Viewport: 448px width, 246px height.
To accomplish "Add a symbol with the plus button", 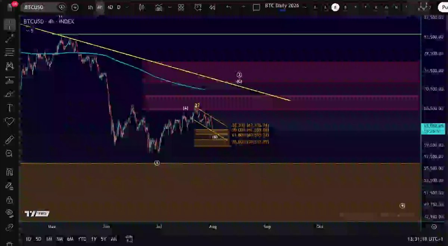I will (x=75, y=7).
